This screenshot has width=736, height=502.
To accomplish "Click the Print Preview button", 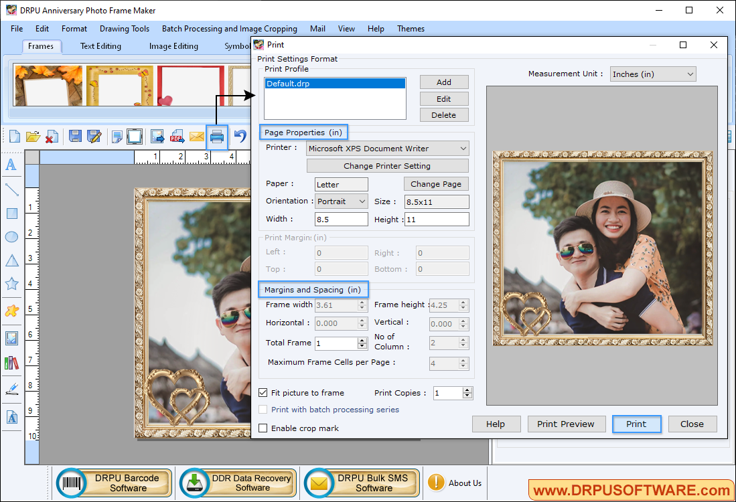I will 566,424.
